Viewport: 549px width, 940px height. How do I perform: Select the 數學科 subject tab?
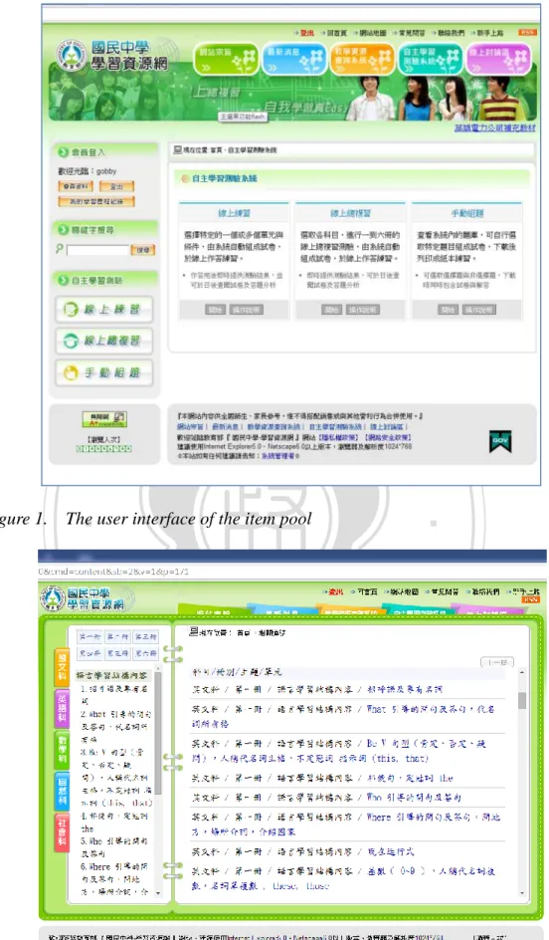pyautogui.click(x=62, y=750)
